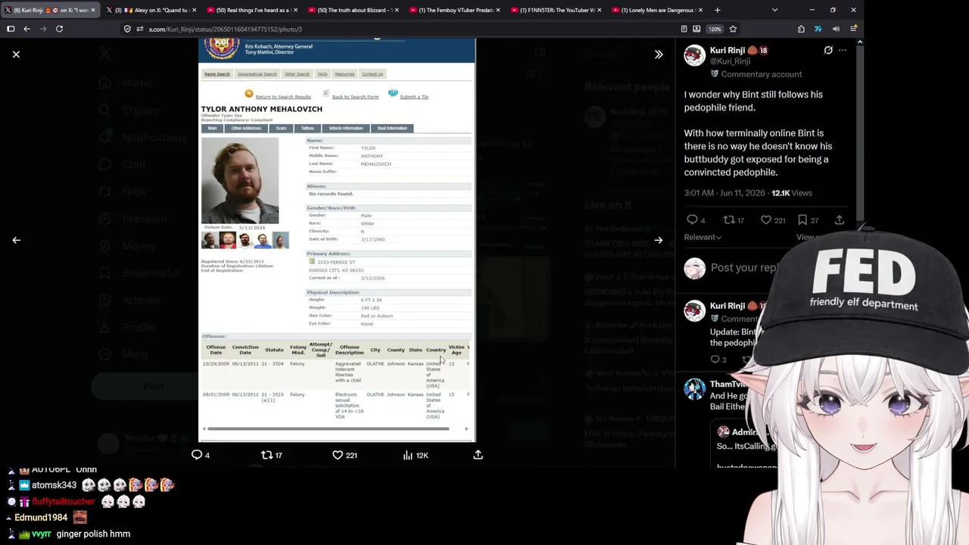Click the Commentary account label
This screenshot has height=545, width=969.
pos(761,74)
